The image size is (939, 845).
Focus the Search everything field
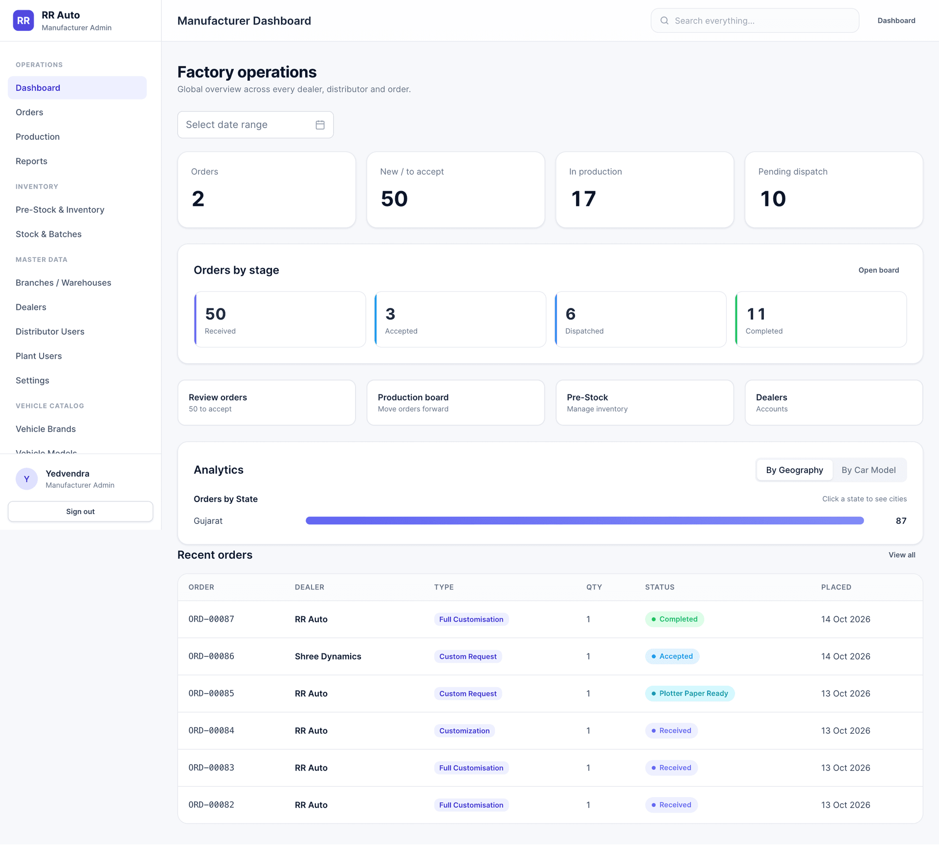(x=755, y=21)
